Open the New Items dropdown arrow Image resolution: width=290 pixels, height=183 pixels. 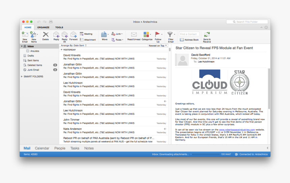pos(37,34)
